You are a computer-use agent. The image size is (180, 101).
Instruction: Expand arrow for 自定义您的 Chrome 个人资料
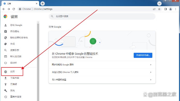point(151,72)
